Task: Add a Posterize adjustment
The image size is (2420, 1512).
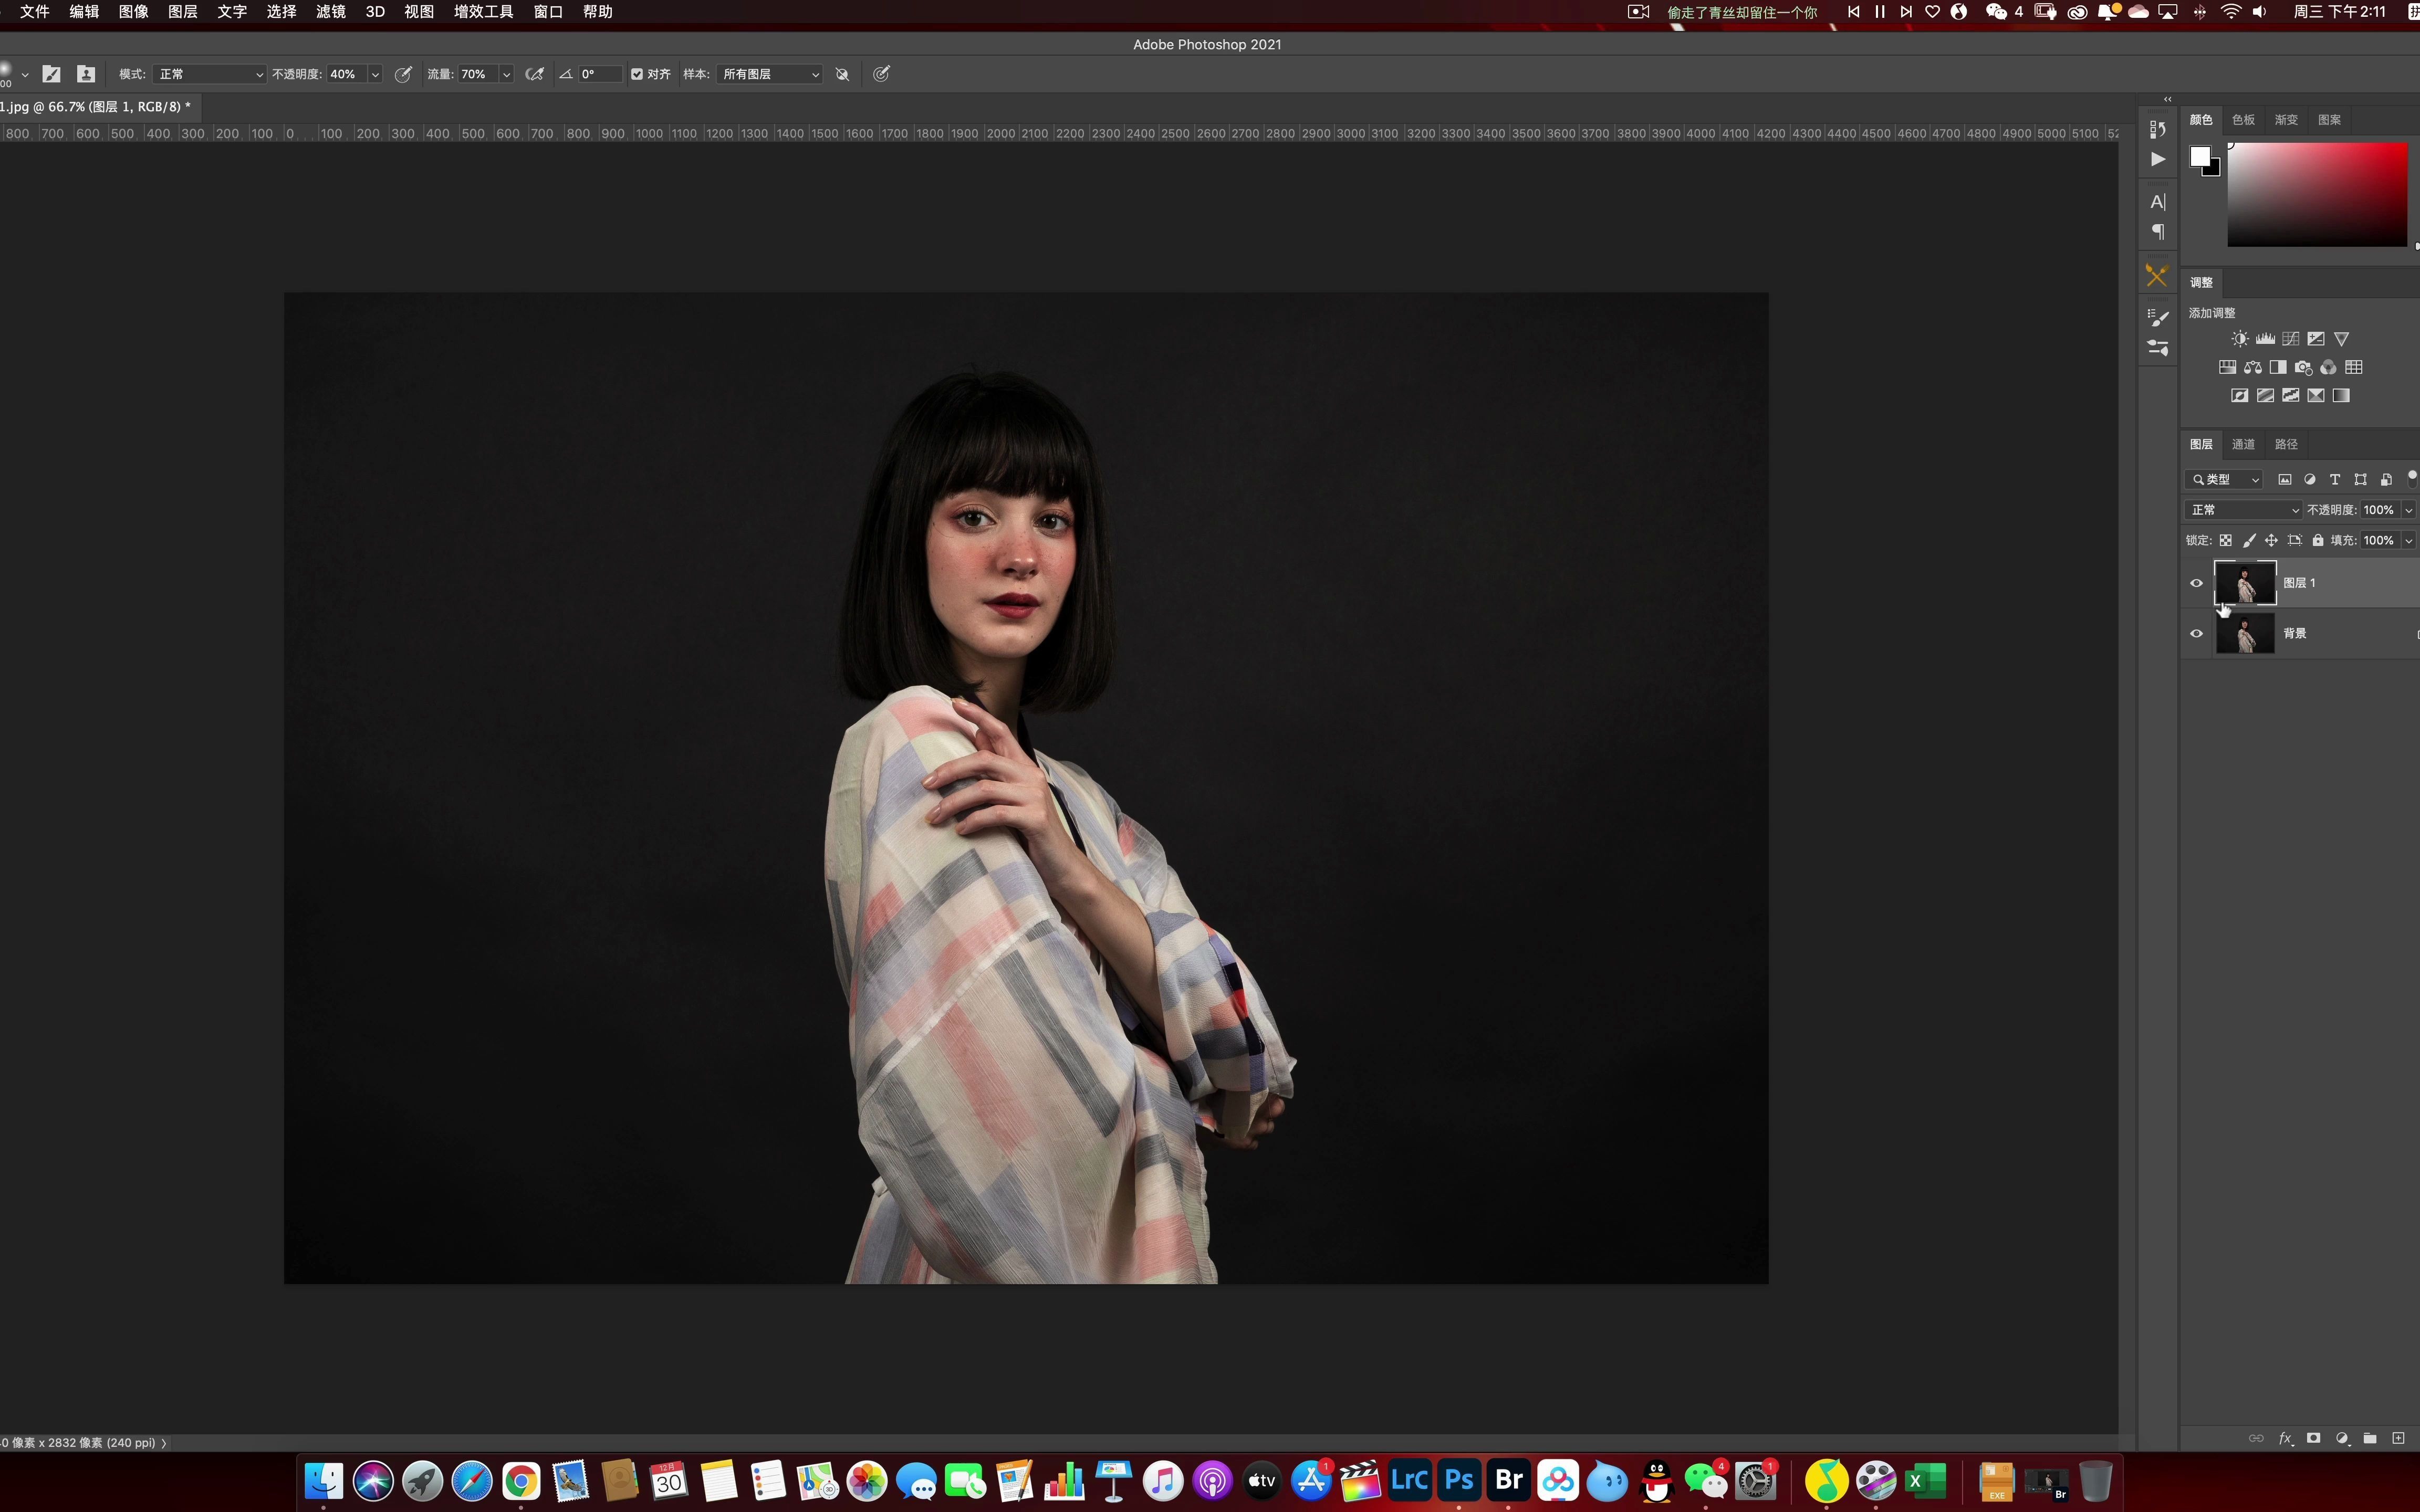Action: point(2265,395)
